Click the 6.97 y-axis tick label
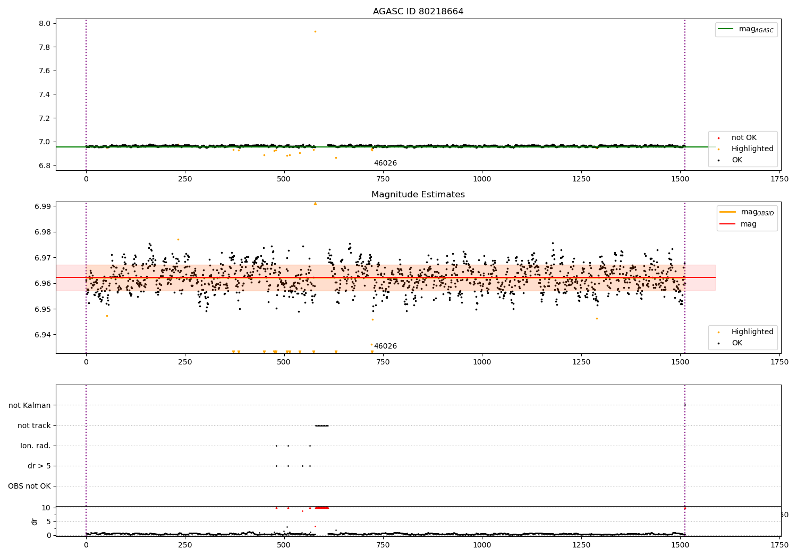The image size is (797, 557). pos(43,258)
